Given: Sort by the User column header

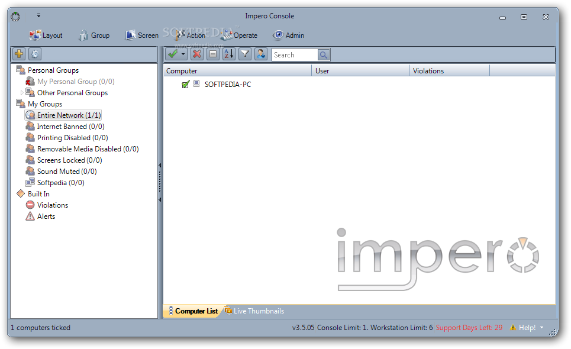Looking at the screenshot, I should click(360, 70).
